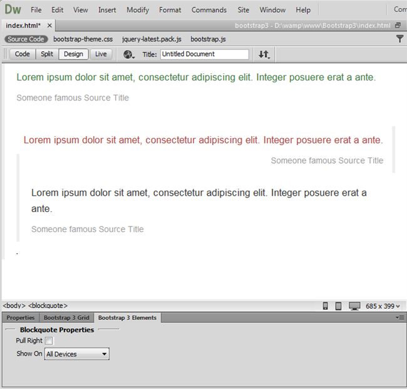The width and height of the screenshot is (407, 389).
Task: Switch to Design view
Action: [x=73, y=54]
